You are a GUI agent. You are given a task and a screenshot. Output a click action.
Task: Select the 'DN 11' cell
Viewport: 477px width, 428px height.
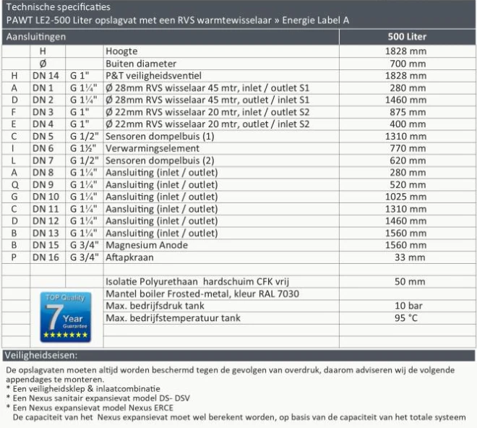click(46, 209)
